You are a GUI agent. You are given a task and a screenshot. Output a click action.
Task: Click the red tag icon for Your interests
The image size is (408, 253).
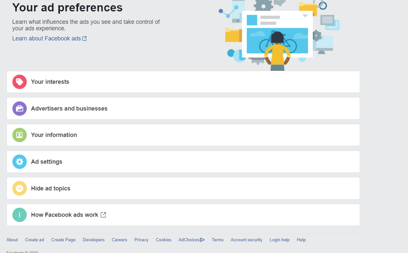(x=20, y=82)
